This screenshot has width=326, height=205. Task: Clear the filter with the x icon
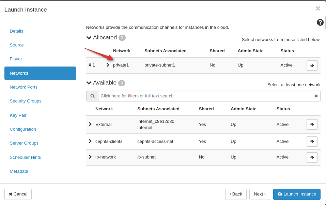click(316, 96)
